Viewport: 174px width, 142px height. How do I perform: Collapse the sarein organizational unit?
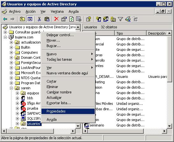click(x=11, y=88)
